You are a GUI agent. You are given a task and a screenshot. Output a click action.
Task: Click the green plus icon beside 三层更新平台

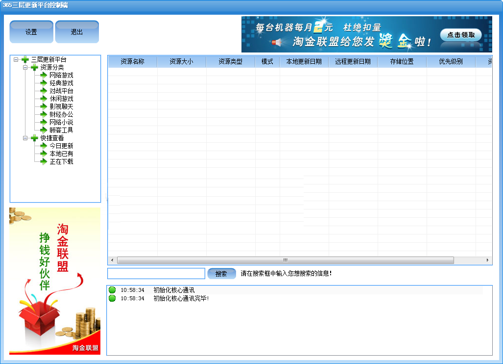25,59
